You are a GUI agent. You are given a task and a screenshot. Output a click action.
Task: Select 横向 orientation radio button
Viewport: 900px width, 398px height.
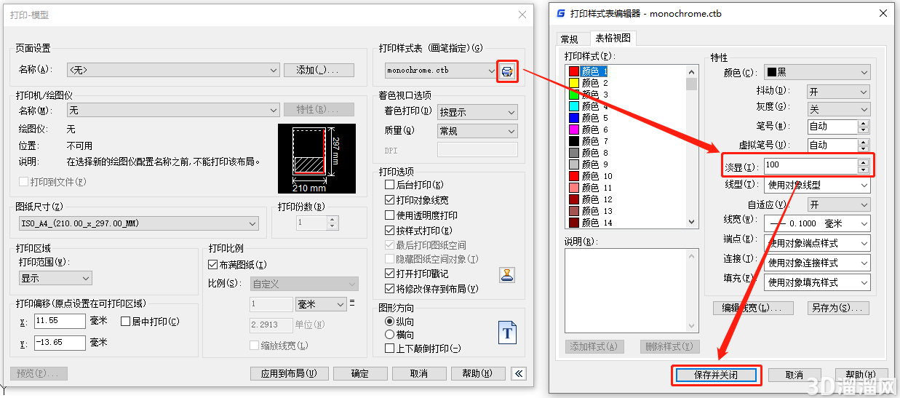pos(389,335)
